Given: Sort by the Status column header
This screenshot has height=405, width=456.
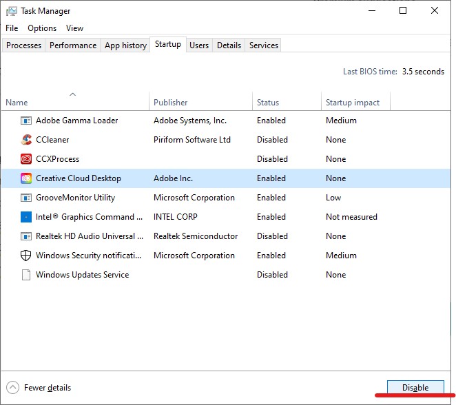Looking at the screenshot, I should point(287,101).
